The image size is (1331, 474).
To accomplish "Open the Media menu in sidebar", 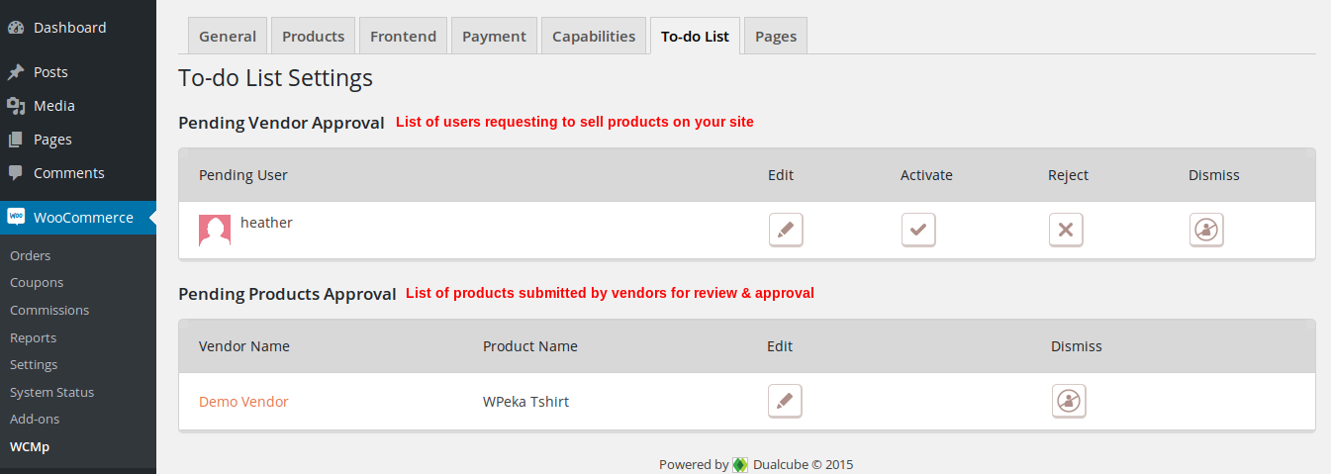I will click(54, 106).
